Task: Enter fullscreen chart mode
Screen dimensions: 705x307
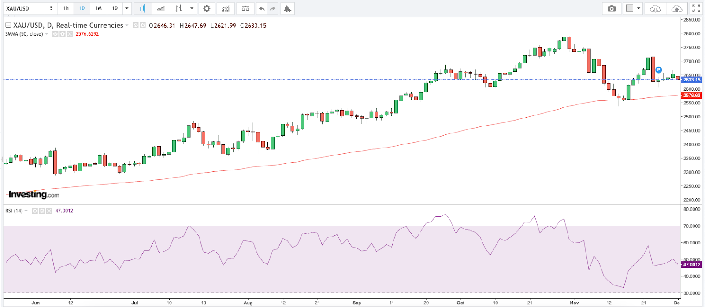Action: pyautogui.click(x=696, y=8)
